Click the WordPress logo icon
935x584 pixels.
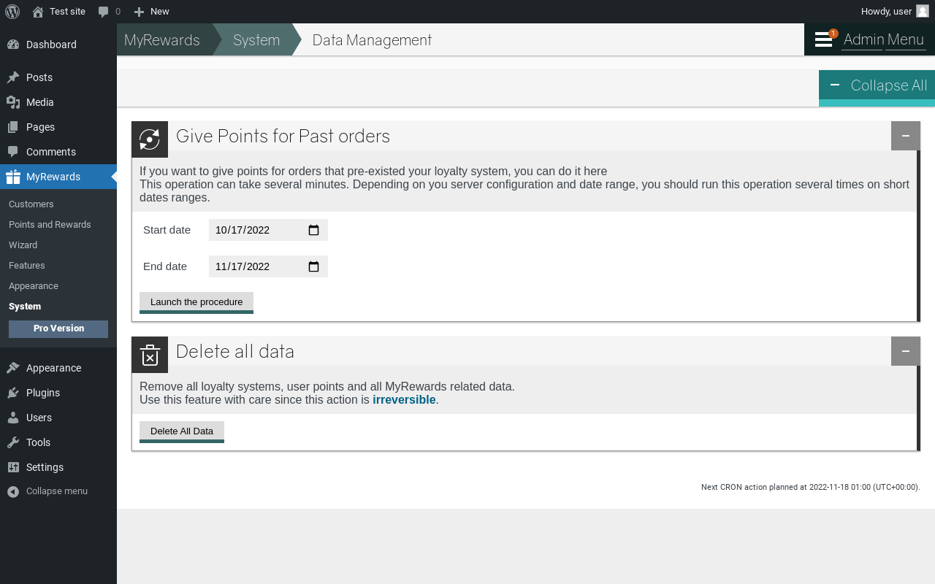click(x=12, y=11)
